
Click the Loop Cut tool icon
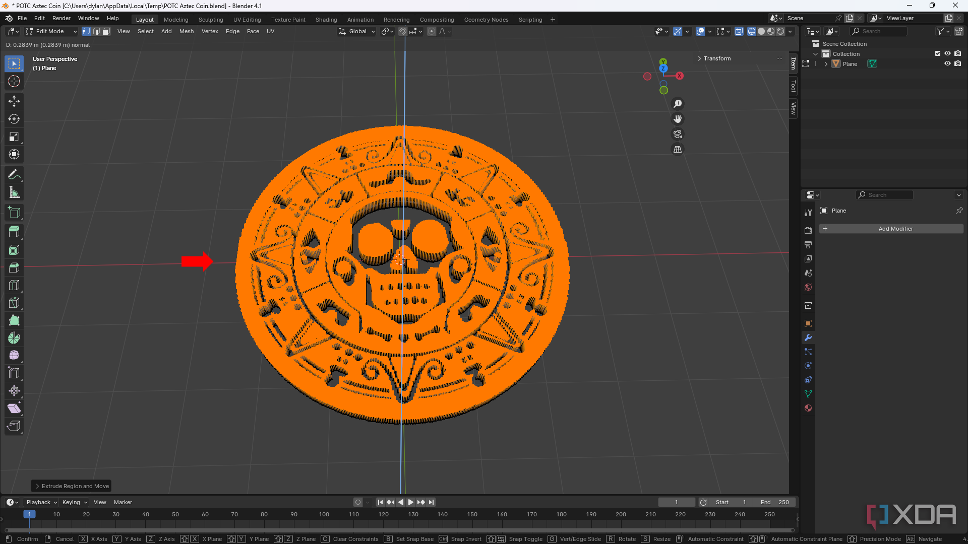(15, 285)
